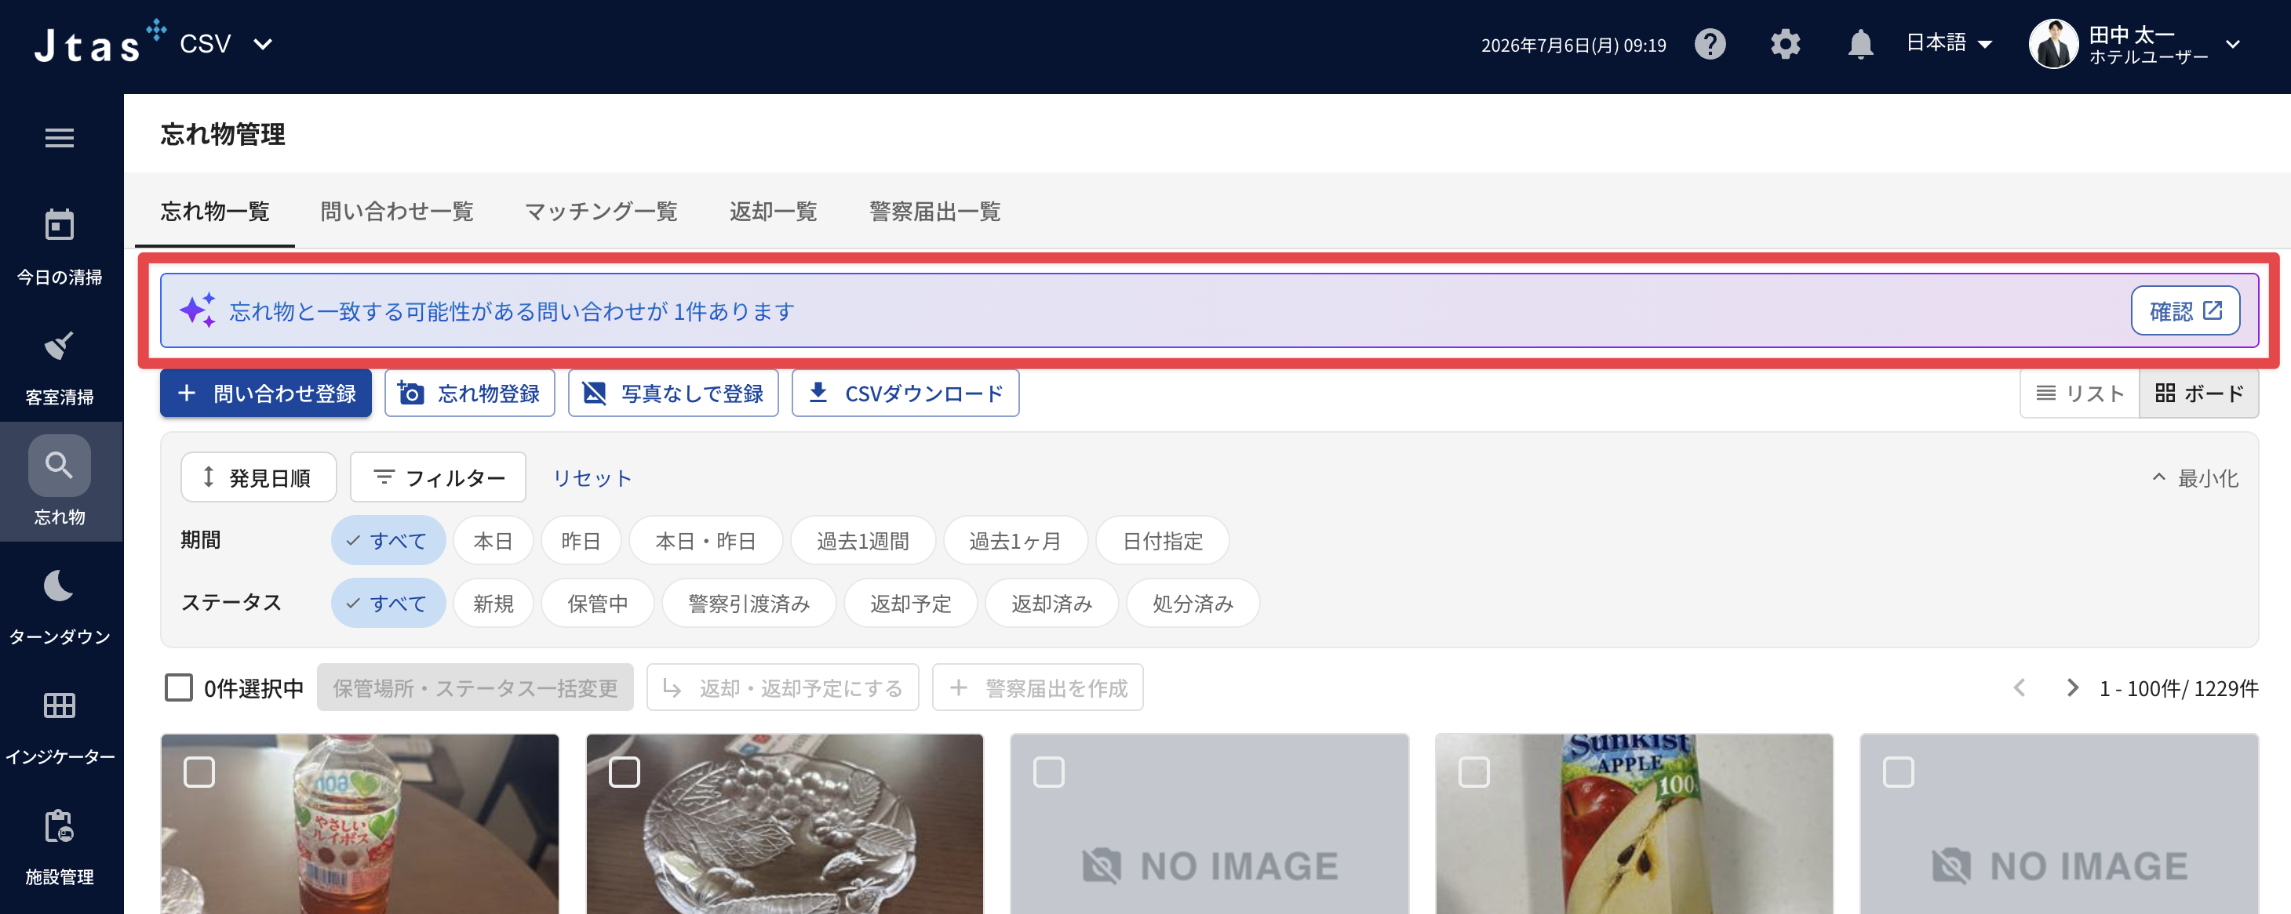Select ステータス filter 保管中 chip
Image resolution: width=2291 pixels, height=914 pixels.
[598, 603]
